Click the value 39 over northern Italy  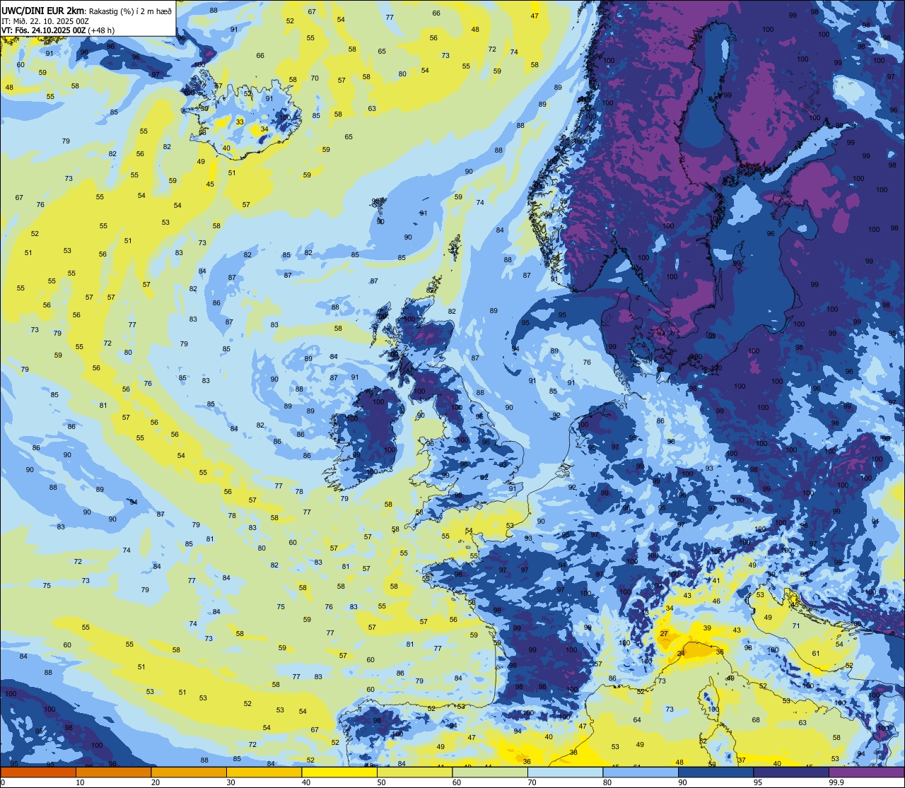click(x=707, y=628)
